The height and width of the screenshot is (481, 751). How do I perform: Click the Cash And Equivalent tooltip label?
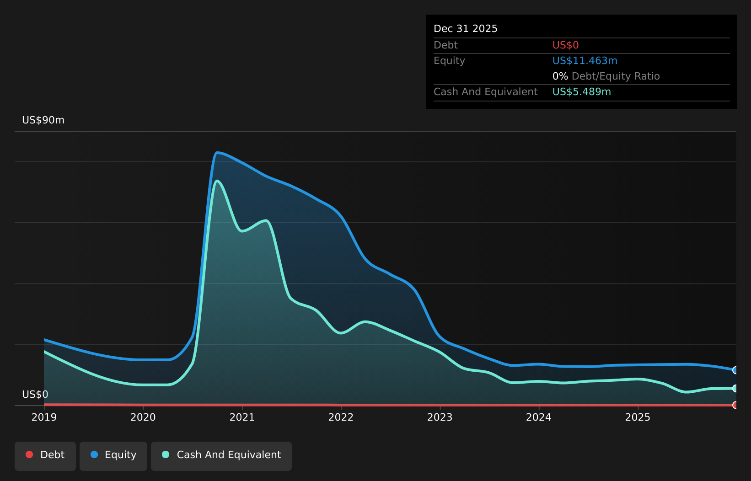pos(486,92)
